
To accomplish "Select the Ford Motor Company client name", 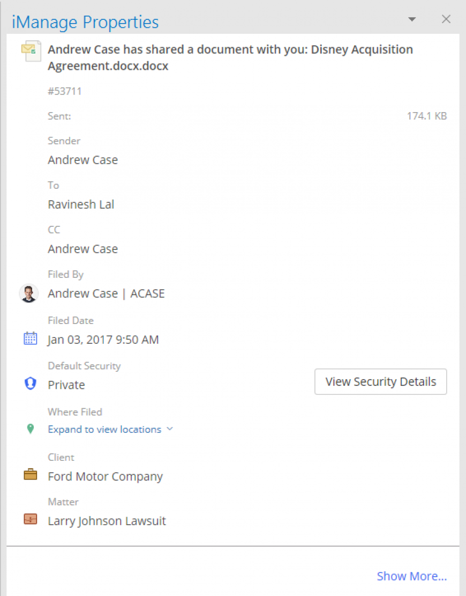I will tap(105, 476).
